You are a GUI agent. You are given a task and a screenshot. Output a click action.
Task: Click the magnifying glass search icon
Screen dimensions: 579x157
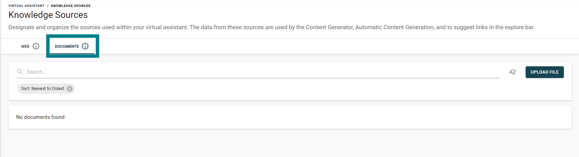click(x=20, y=72)
